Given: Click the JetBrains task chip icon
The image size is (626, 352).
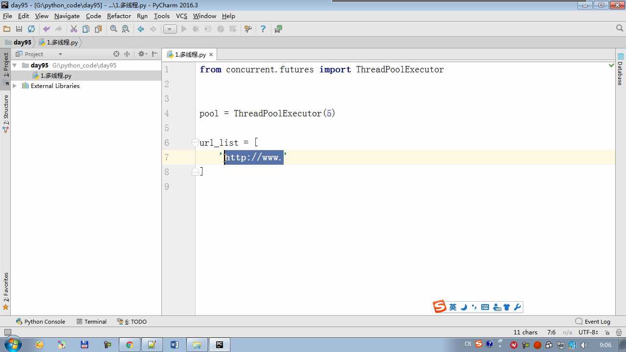Looking at the screenshot, I should point(278,29).
